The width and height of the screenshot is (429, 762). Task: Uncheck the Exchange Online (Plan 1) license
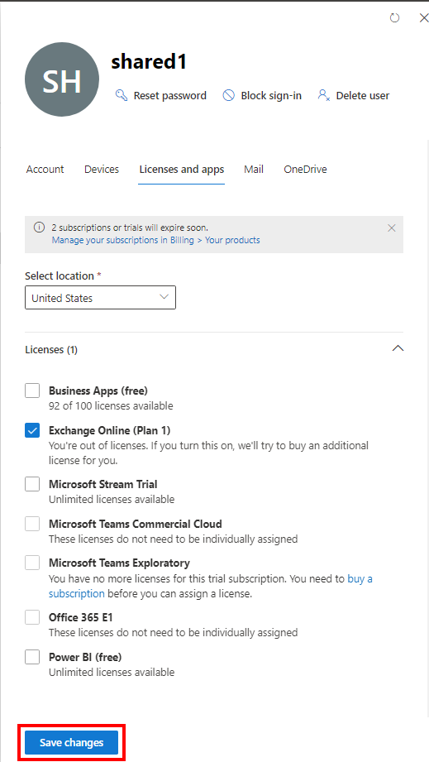pyautogui.click(x=32, y=430)
